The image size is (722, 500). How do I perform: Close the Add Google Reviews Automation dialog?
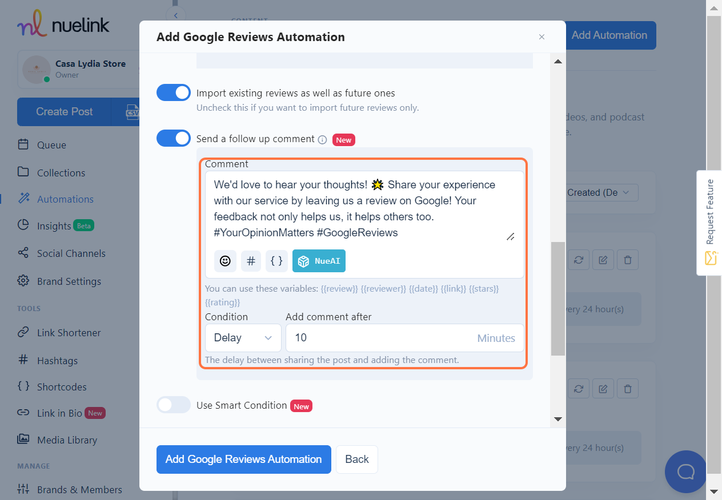(x=541, y=37)
